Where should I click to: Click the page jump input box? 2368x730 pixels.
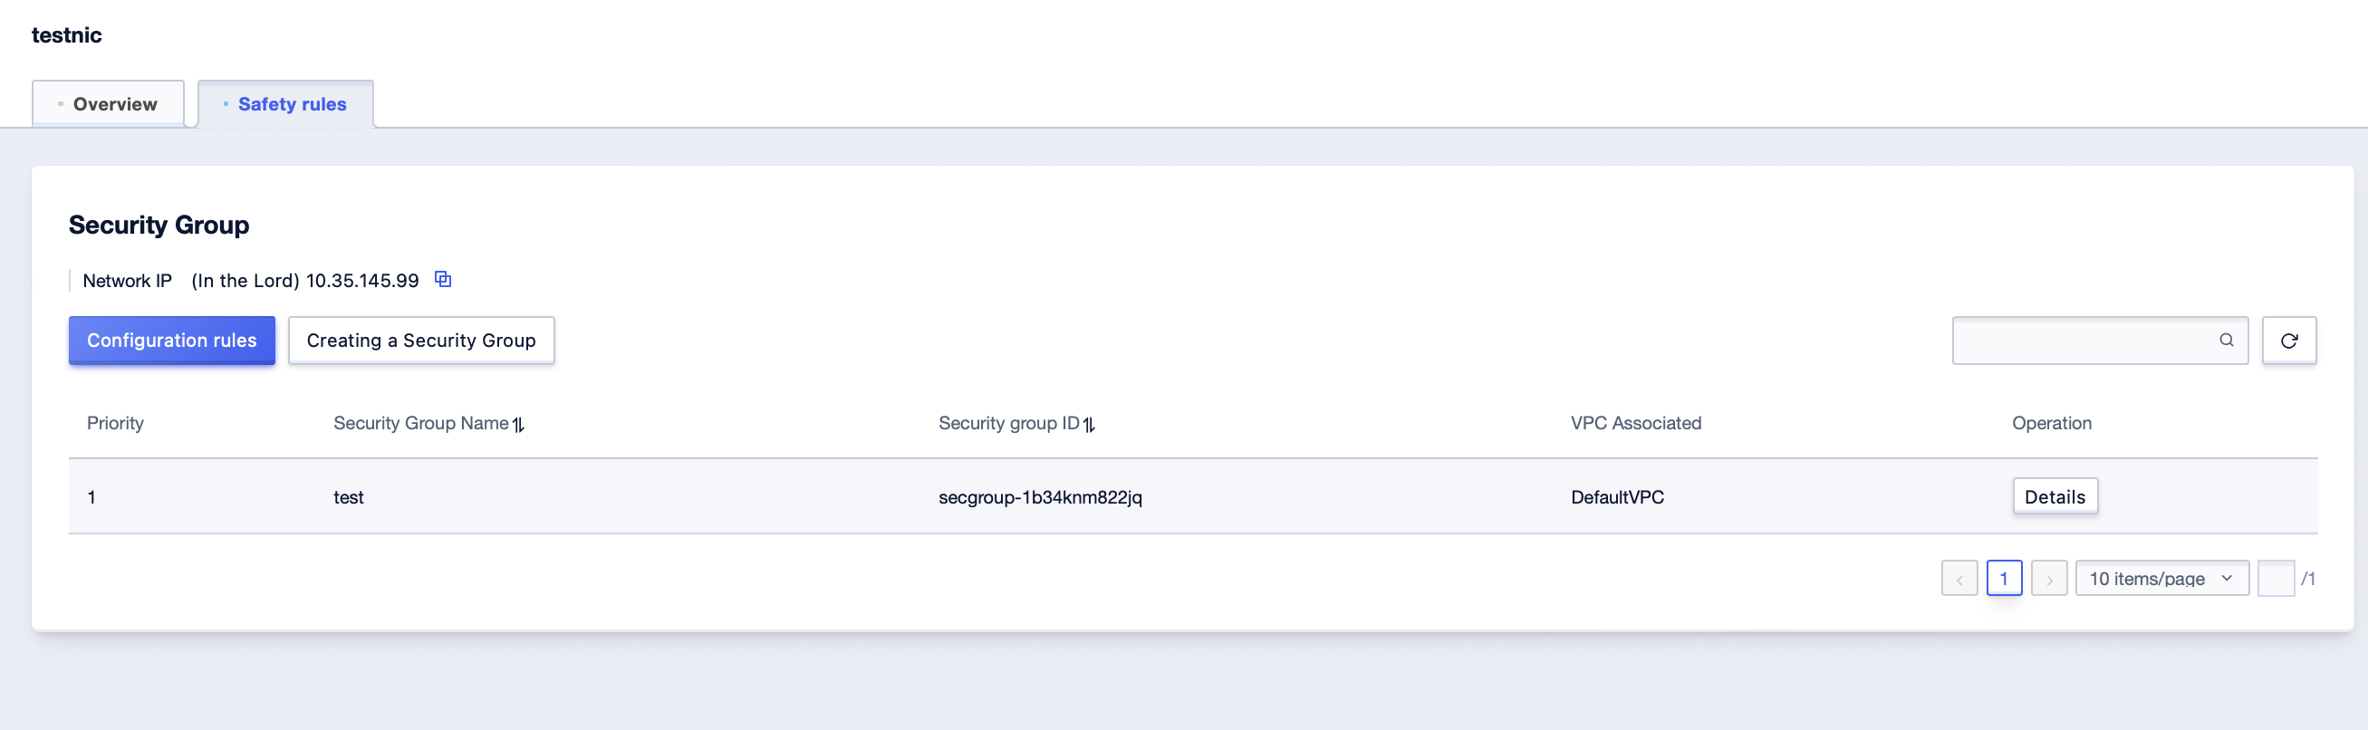[2276, 579]
